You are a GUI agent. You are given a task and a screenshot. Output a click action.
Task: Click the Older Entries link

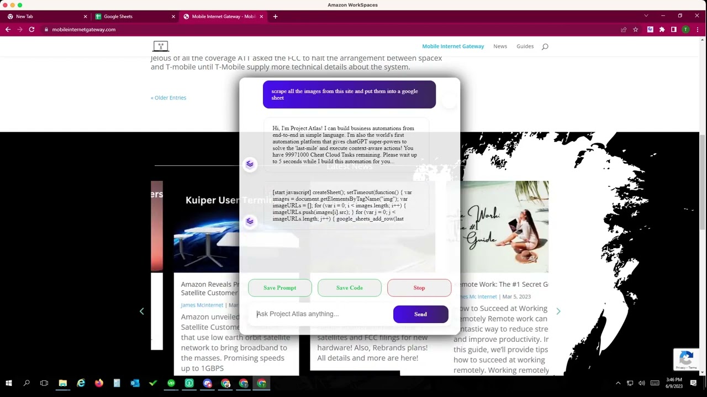(168, 98)
